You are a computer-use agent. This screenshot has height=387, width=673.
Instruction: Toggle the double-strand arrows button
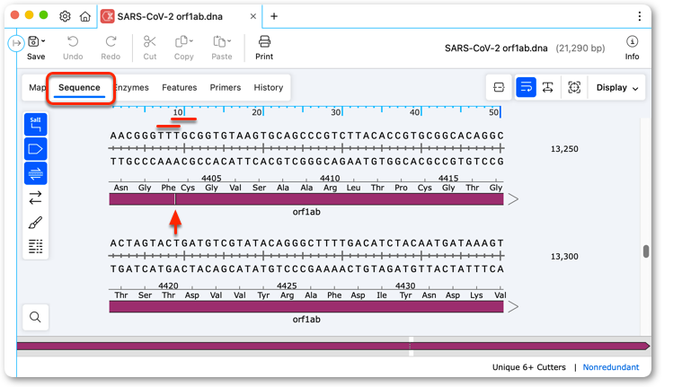[36, 198]
